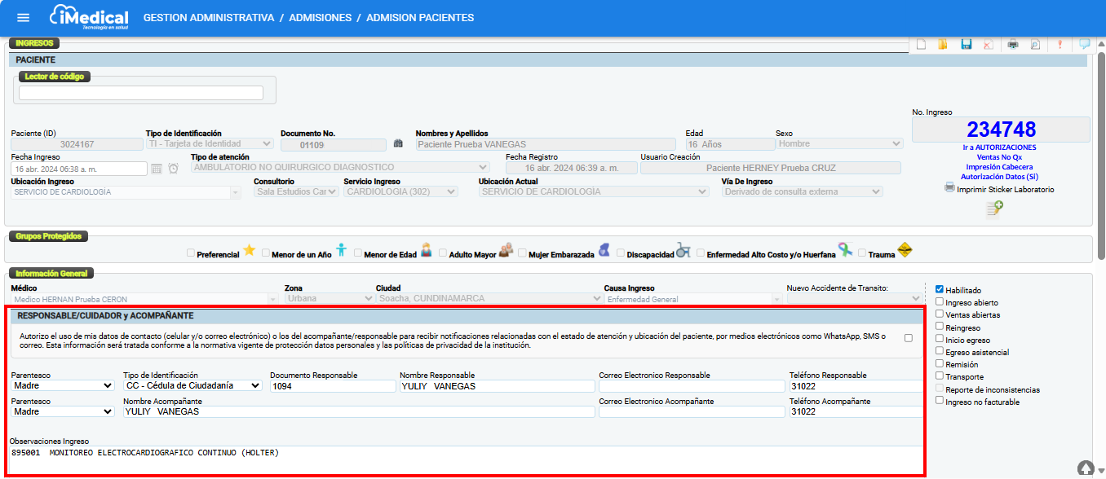Click binoculars search icon beside Documento No.

tap(398, 144)
